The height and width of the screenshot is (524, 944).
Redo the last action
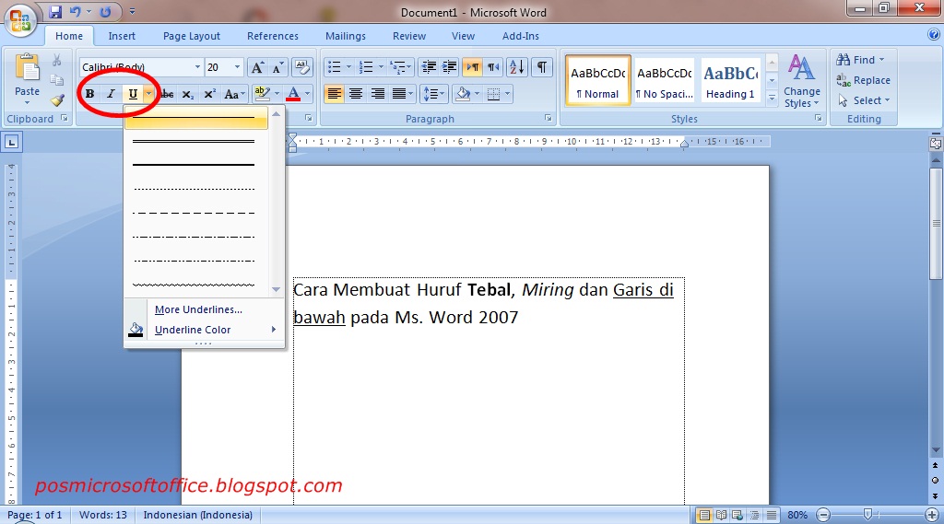click(105, 11)
